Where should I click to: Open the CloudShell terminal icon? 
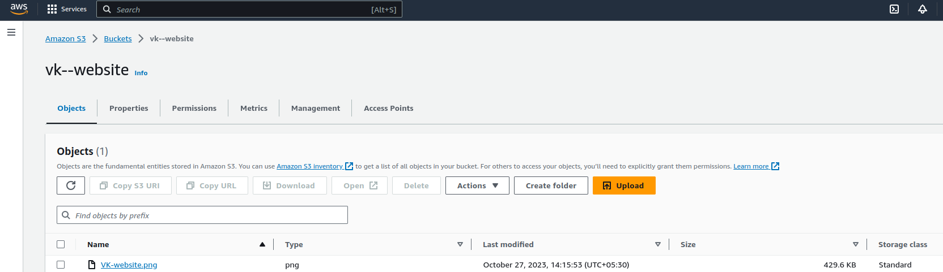click(x=894, y=9)
